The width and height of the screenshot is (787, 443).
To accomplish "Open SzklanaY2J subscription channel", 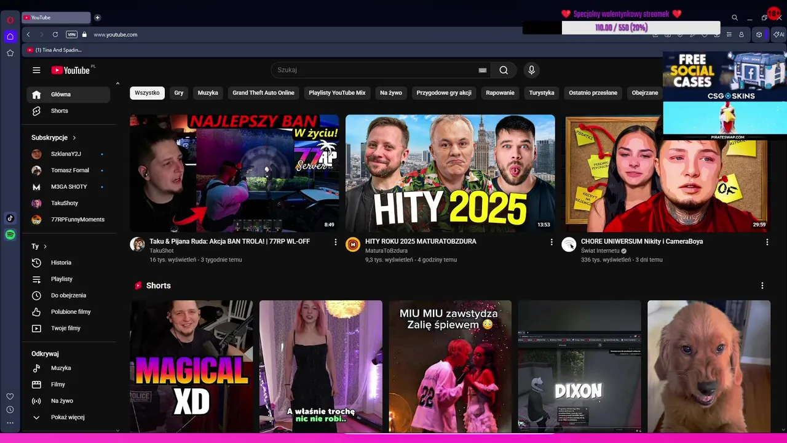I will tap(68, 154).
